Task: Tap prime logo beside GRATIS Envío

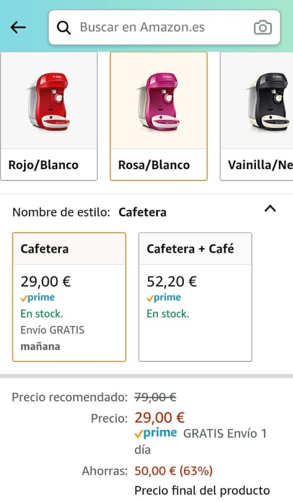Action: [155, 433]
